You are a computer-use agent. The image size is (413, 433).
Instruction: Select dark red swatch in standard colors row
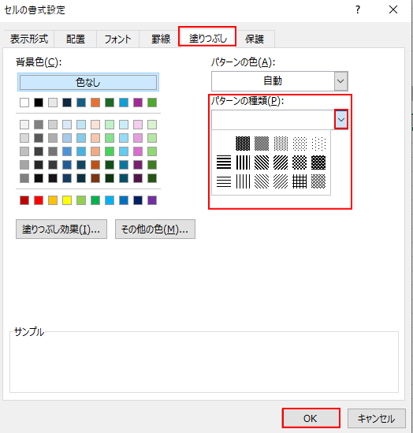coord(24,200)
